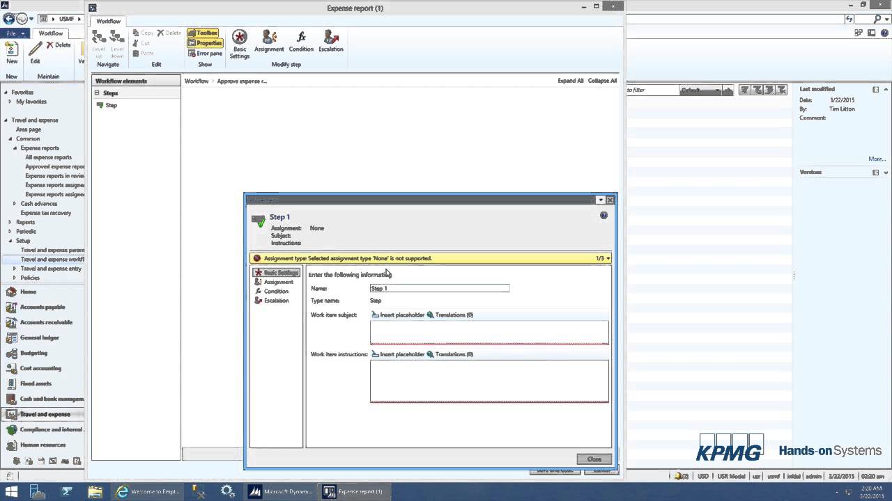
Task: Collapse the Last modified fact box
Action: coord(886,90)
